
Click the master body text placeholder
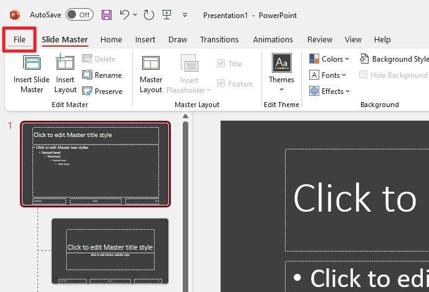tap(357, 276)
